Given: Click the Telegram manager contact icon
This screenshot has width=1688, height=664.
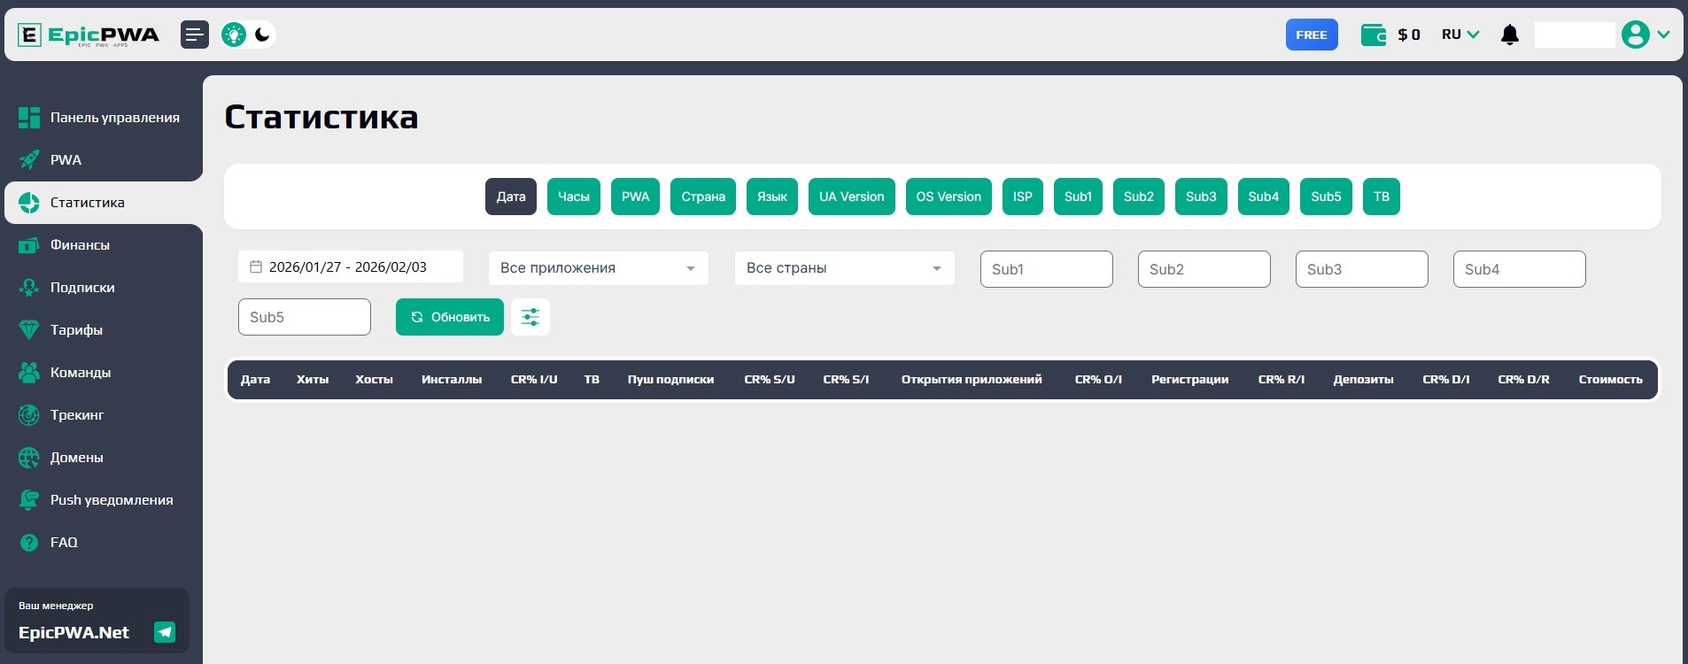Looking at the screenshot, I should coord(165,632).
